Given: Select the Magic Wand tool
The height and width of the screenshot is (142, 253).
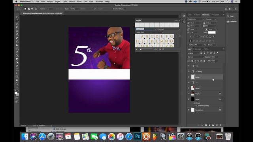Looking at the screenshot, I should pos(17,27).
